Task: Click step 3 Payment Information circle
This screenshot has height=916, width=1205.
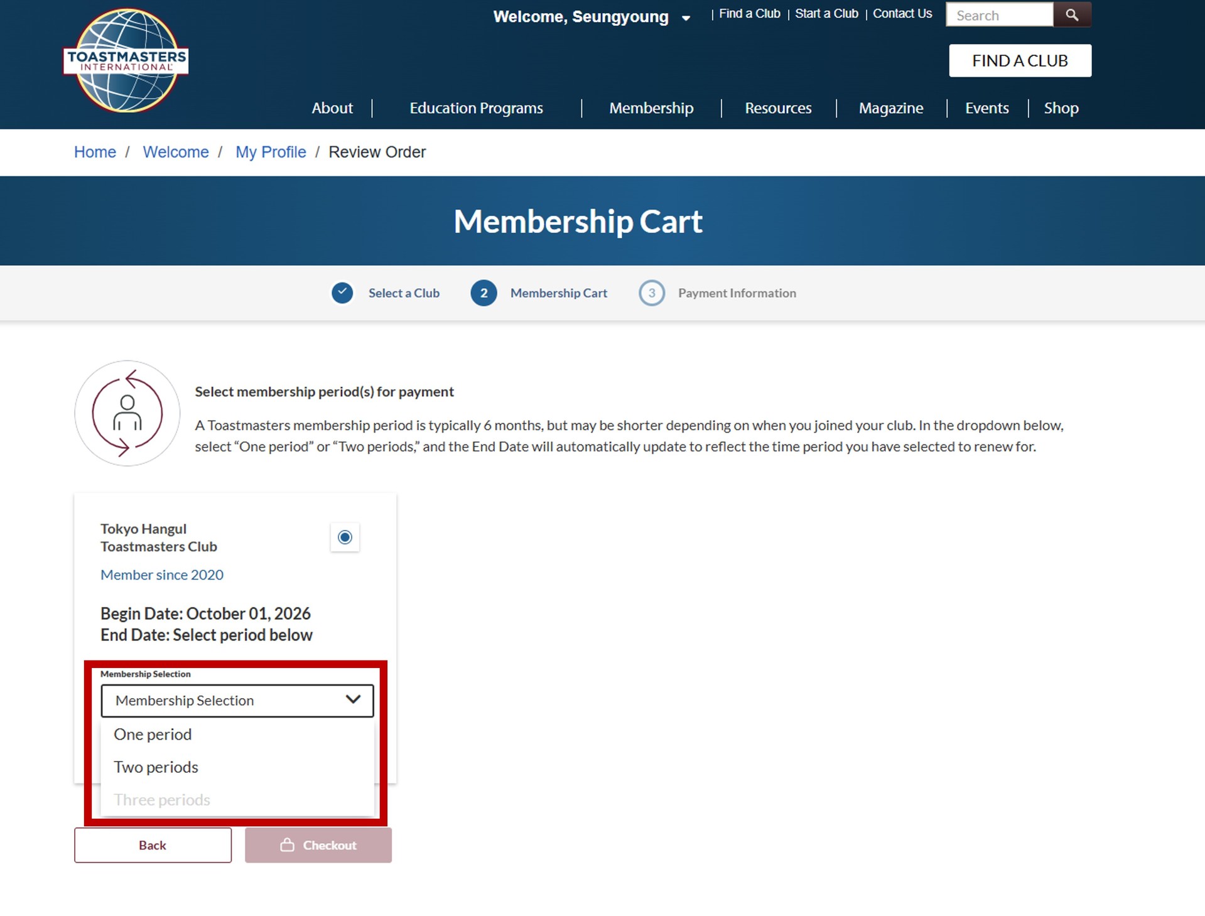Action: coord(652,293)
